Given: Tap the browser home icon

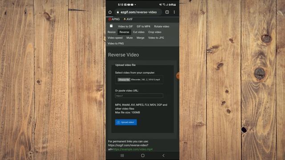Looking at the screenshot, I should (x=110, y=12).
